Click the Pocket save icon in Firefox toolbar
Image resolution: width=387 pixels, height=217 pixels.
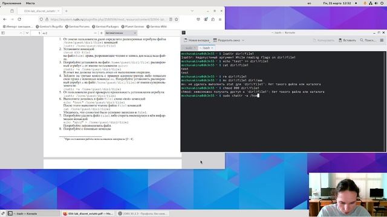pos(198,19)
